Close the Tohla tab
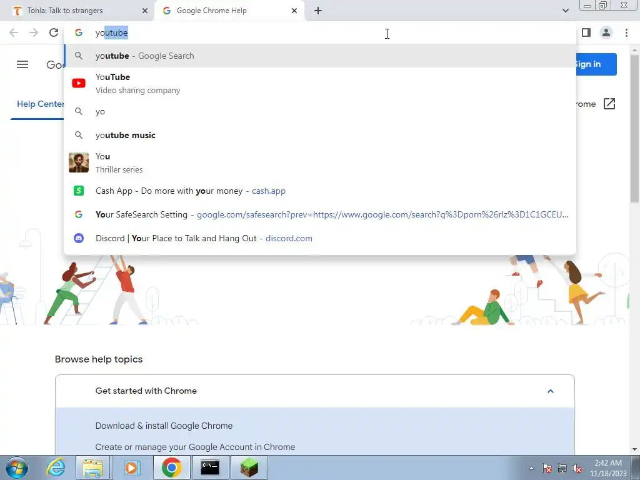 coord(145,11)
